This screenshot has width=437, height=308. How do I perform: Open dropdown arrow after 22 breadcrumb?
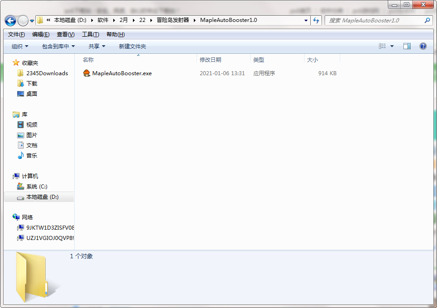click(x=151, y=20)
